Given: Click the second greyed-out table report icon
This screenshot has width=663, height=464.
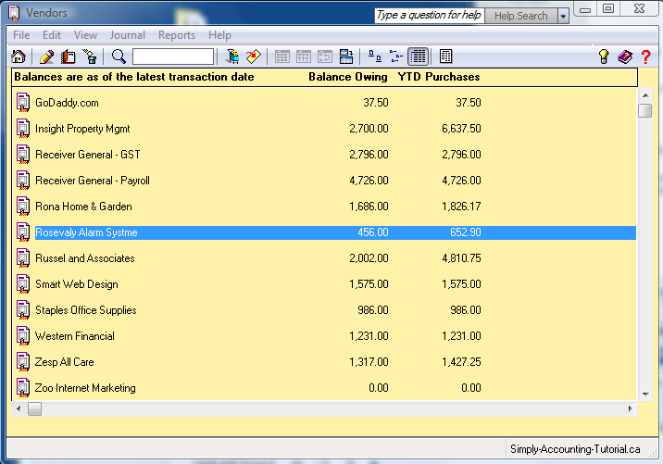Looking at the screenshot, I should click(303, 56).
